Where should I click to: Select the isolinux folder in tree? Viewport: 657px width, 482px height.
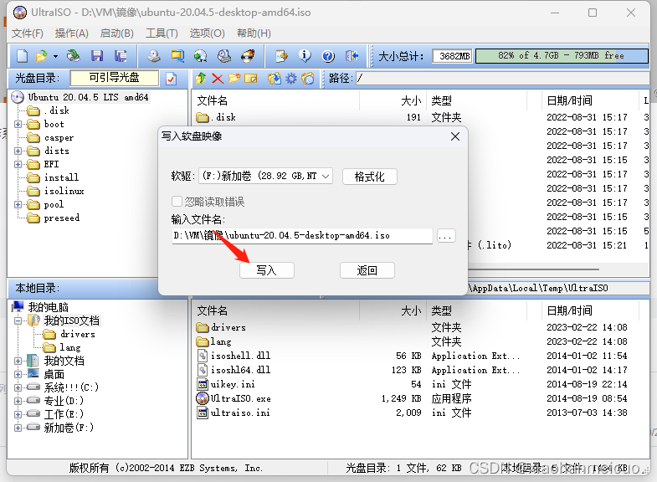64,191
